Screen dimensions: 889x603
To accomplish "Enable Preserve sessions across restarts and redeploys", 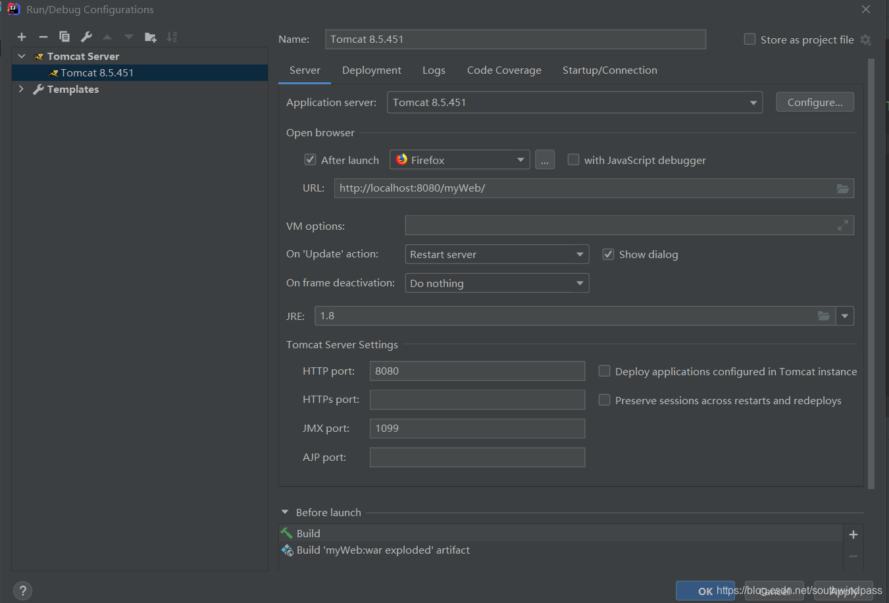I will click(x=604, y=400).
